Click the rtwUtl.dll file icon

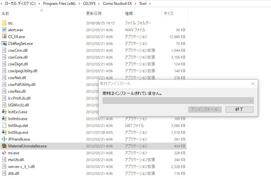click(x=4, y=159)
